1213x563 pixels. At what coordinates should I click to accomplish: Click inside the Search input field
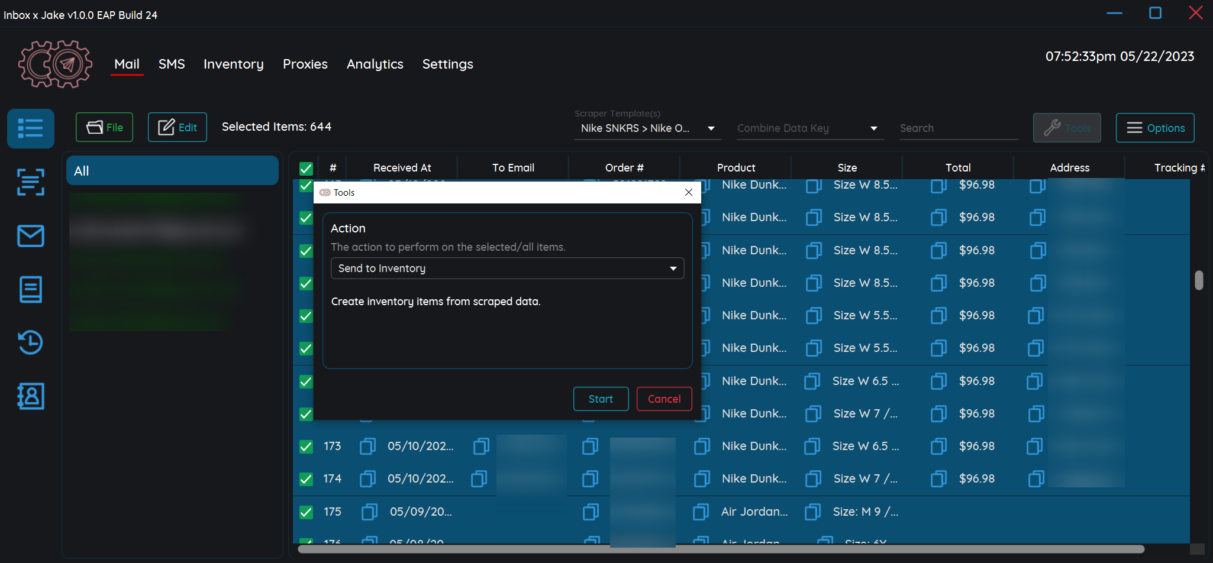(958, 128)
